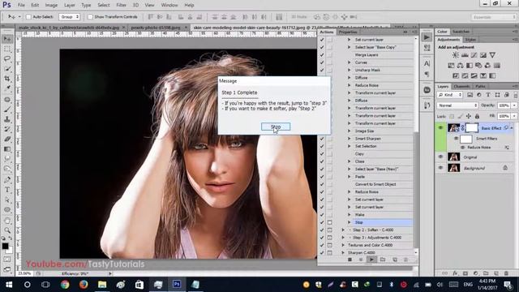The image size is (519, 292).
Task: Select the Zoom tool in toolbox
Action: 7,230
